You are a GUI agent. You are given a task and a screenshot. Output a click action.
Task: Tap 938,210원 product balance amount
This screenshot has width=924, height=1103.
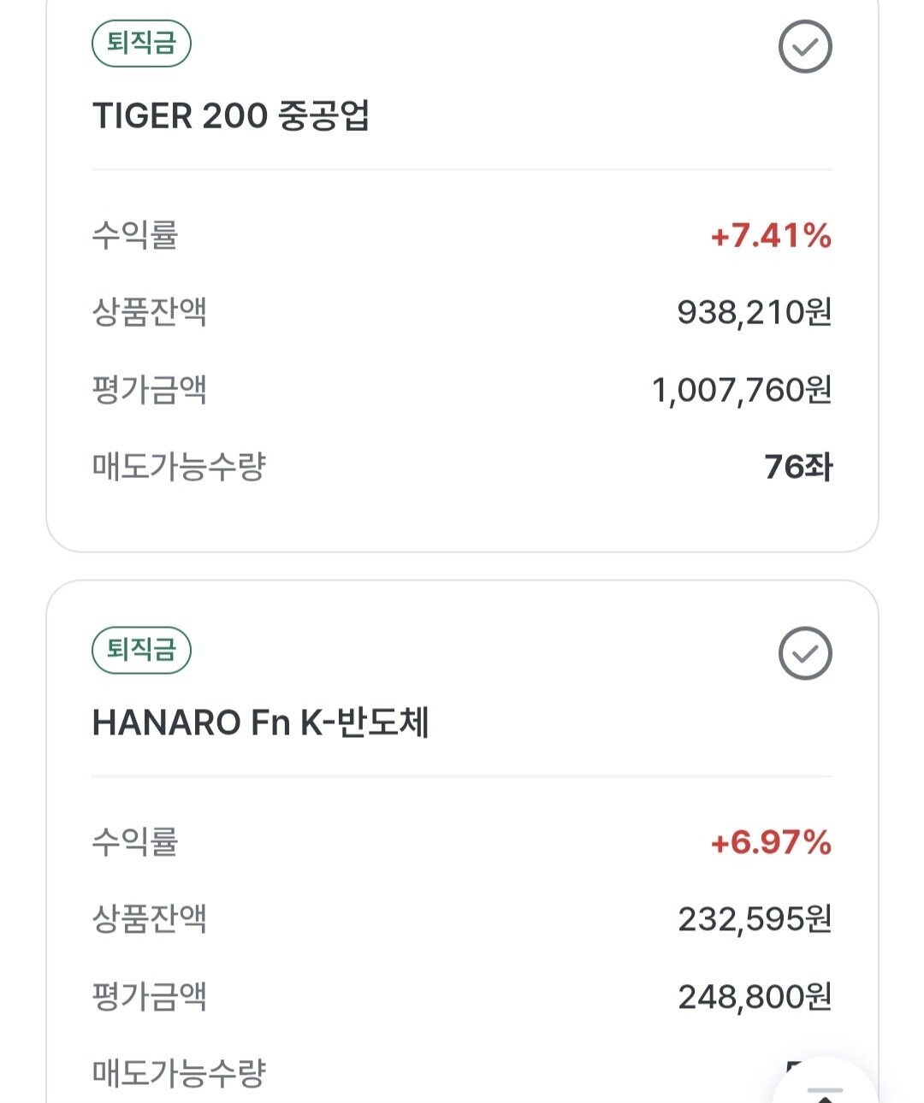[x=755, y=312]
